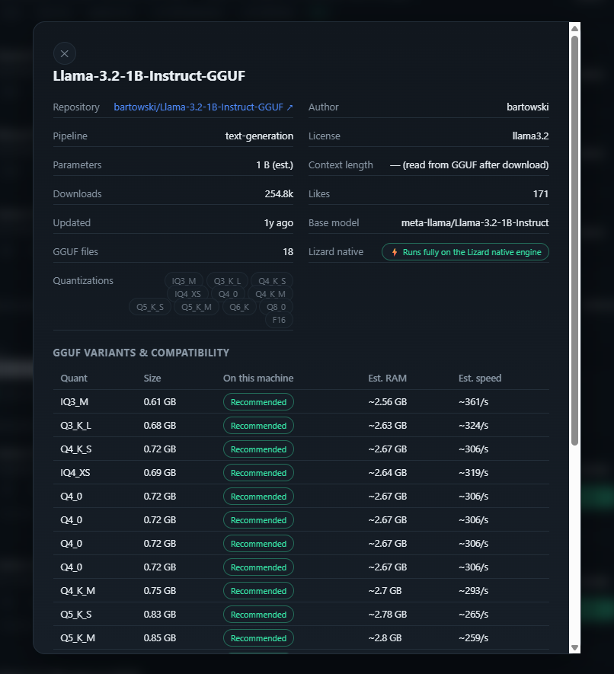The width and height of the screenshot is (614, 674).
Task: Click the 'Quant' column header
Action: [74, 379]
